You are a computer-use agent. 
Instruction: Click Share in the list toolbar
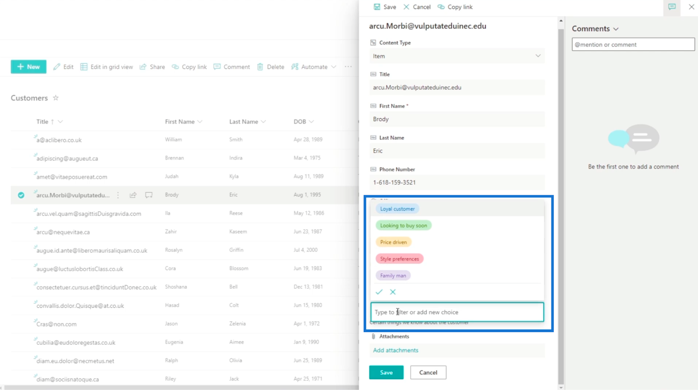coord(152,67)
